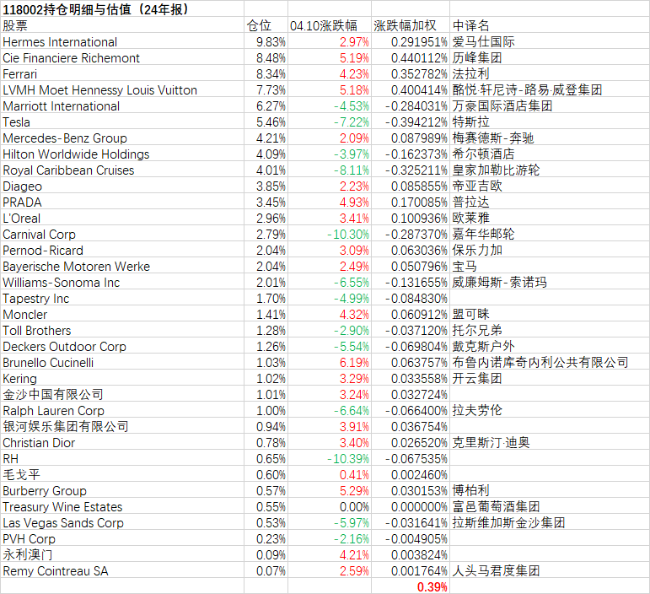
Task: Select the RH stock cell
Action: point(122,458)
